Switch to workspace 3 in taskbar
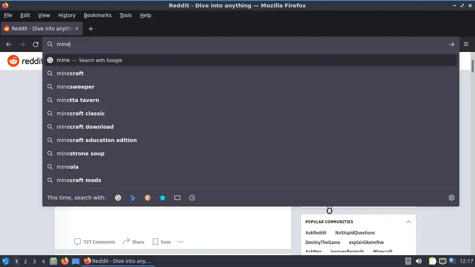This screenshot has width=475, height=267. (x=34, y=261)
